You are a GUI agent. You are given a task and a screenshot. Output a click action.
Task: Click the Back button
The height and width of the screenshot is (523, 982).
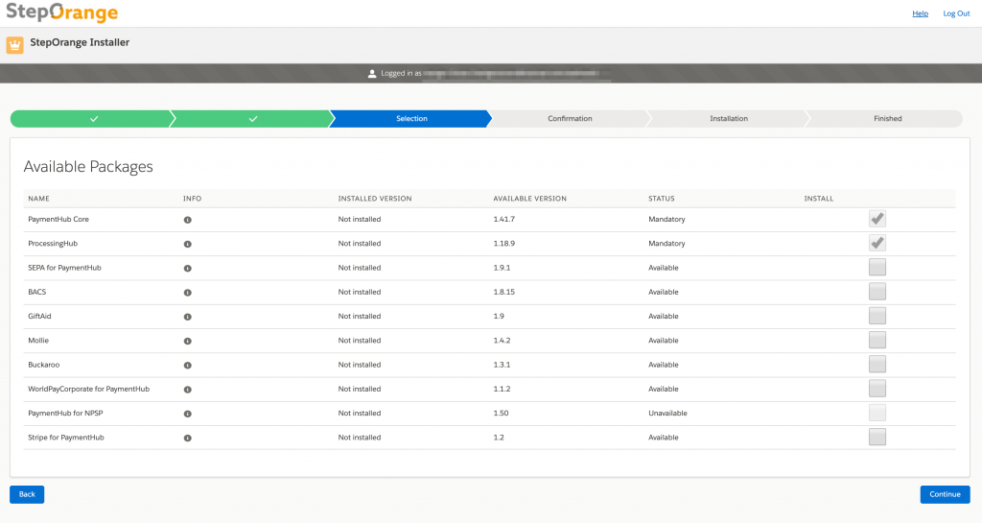[27, 494]
